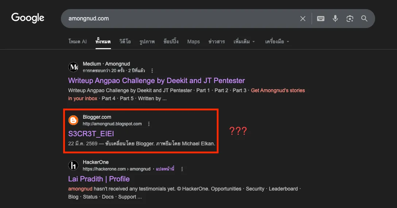Screen dimensions: 397x208
Task: Clear the search box text
Action: [x=302, y=19]
